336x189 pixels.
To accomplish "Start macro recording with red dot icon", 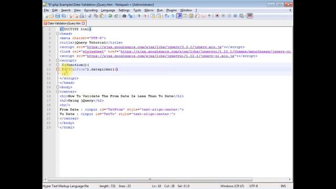I will tap(217, 16).
